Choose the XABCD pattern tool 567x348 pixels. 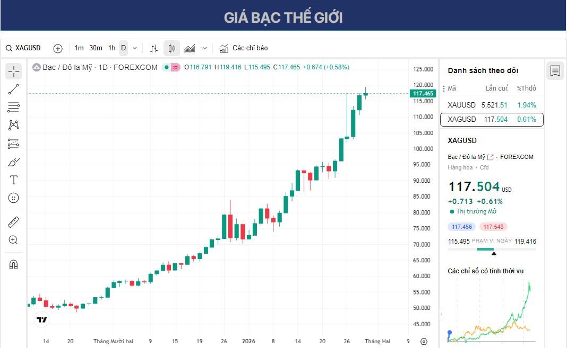point(13,125)
